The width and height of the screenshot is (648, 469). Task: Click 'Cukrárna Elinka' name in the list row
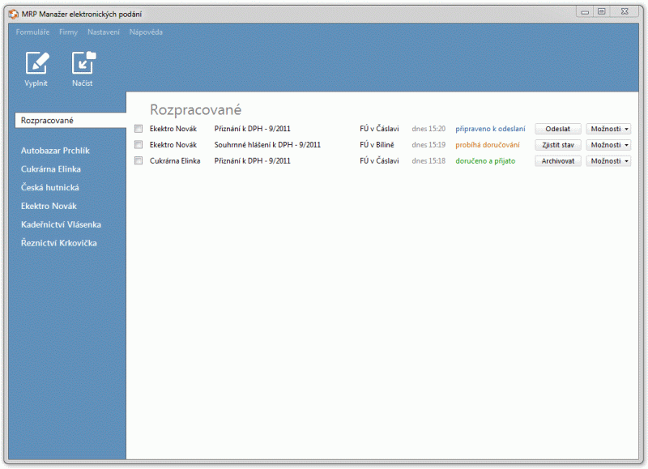tap(175, 161)
